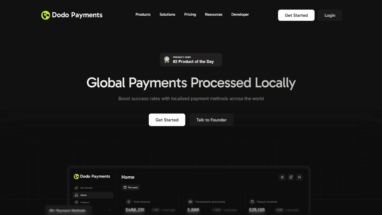This screenshot has width=382, height=215.
Task: Click the Transactions processed label
Action: click(x=210, y=202)
